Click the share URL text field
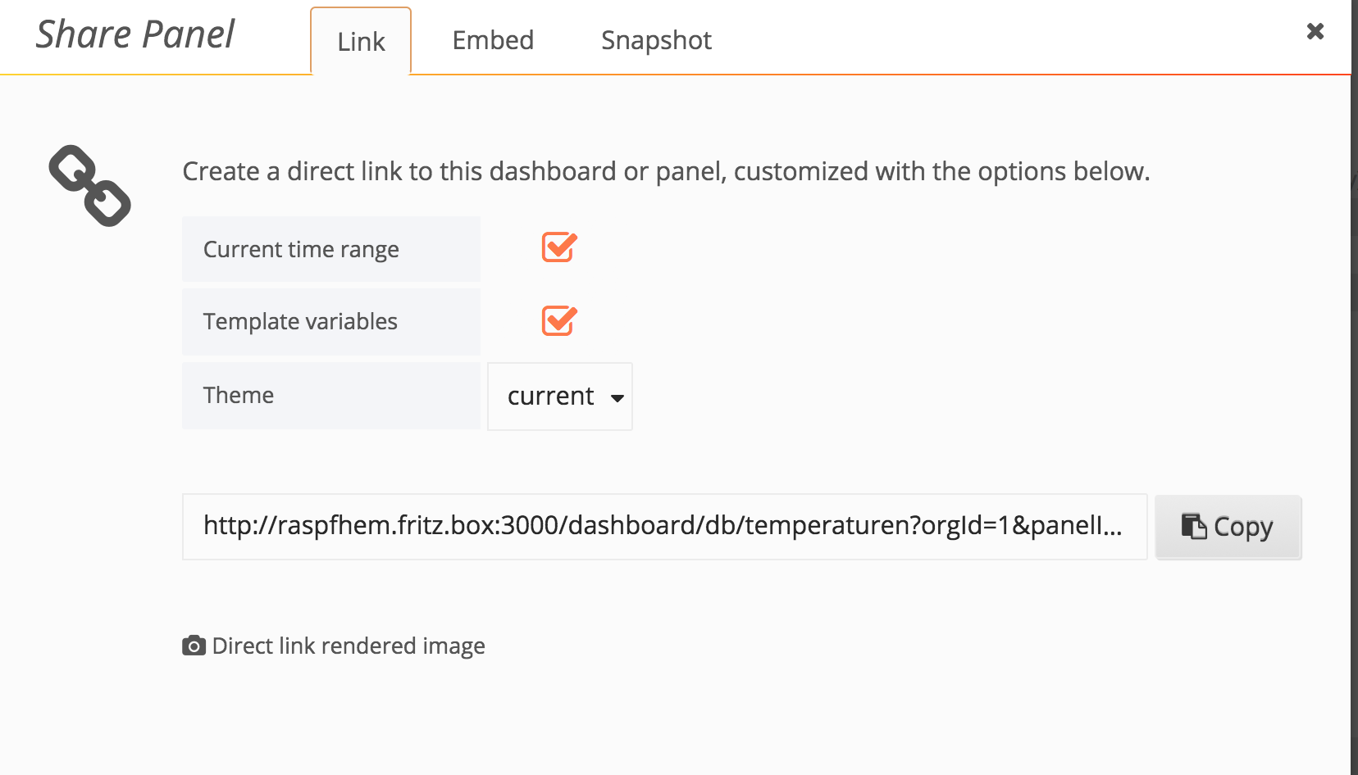The image size is (1358, 775). 664,527
